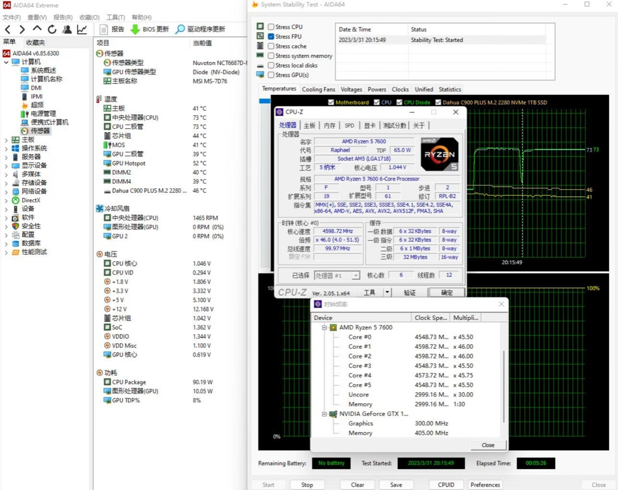Select 网络设备 tree item

(x=29, y=191)
